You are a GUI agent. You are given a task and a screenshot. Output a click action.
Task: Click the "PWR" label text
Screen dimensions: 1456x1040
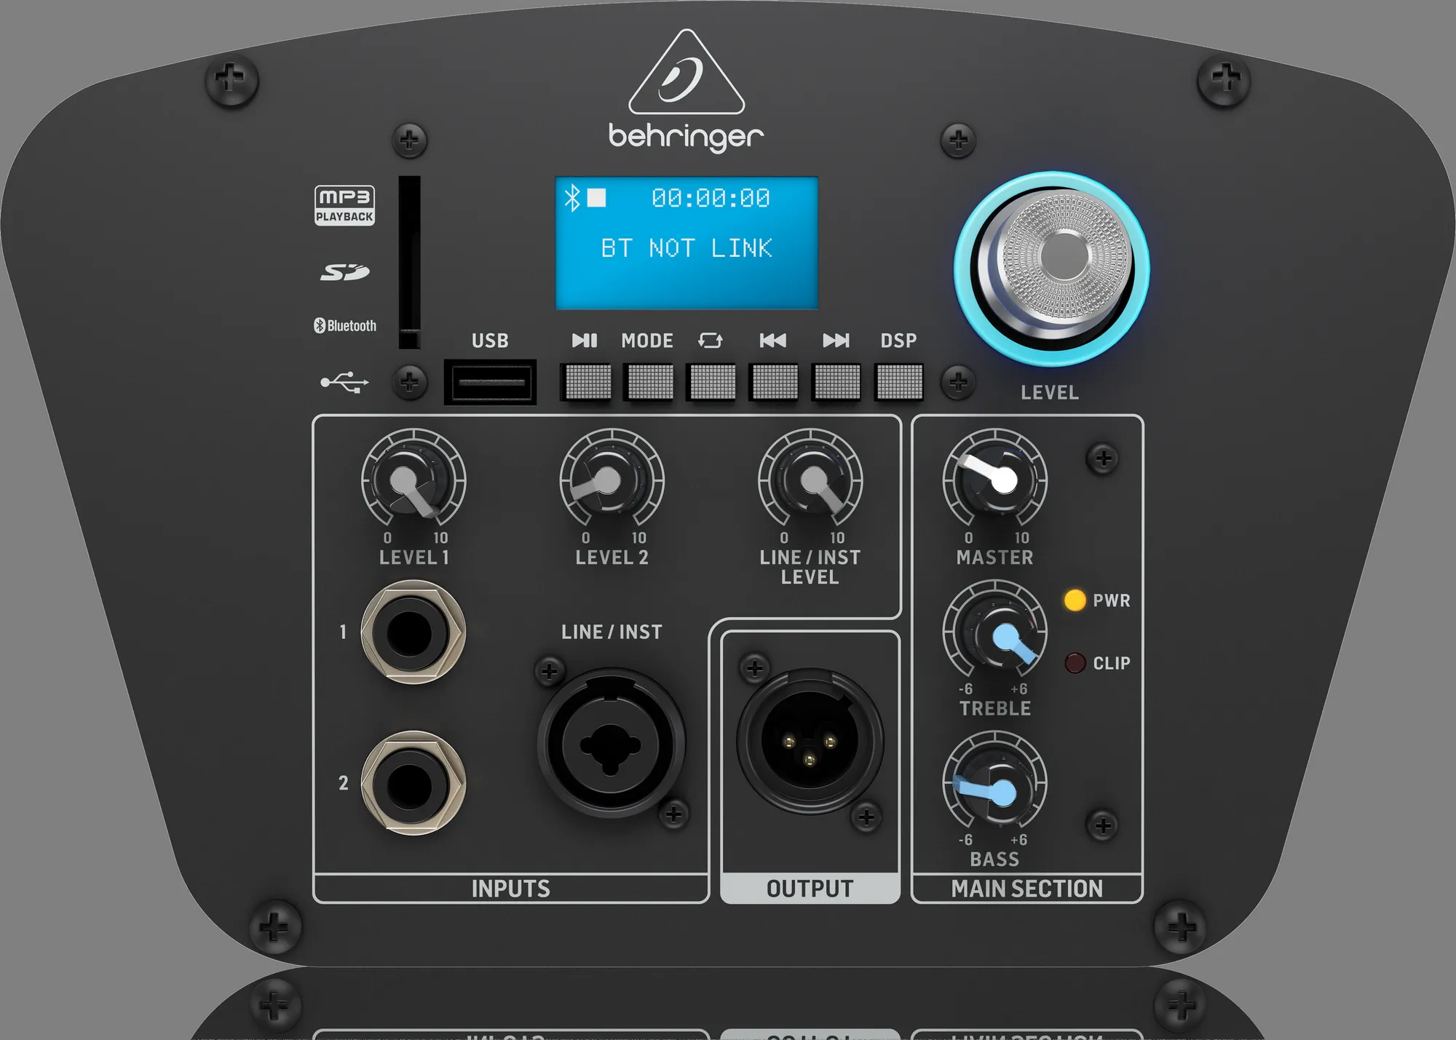(1112, 600)
